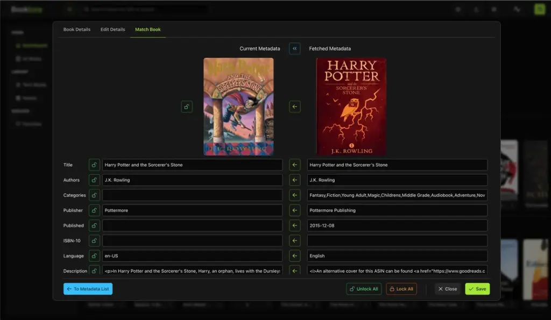Image resolution: width=551 pixels, height=320 pixels.
Task: Focus the empty current Categories field
Action: pyautogui.click(x=192, y=195)
